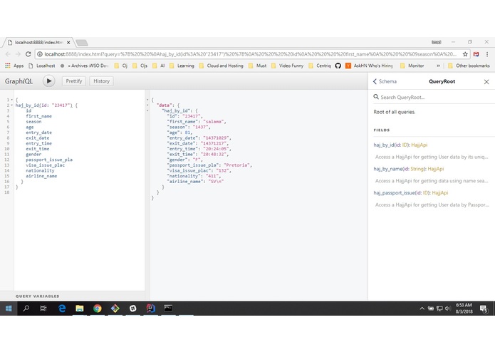
Task: Open the Archives WSO bookmark
Action: [x=85, y=66]
